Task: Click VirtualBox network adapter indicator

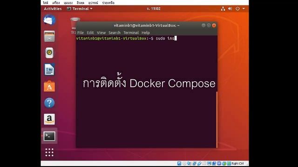Action: point(195,163)
